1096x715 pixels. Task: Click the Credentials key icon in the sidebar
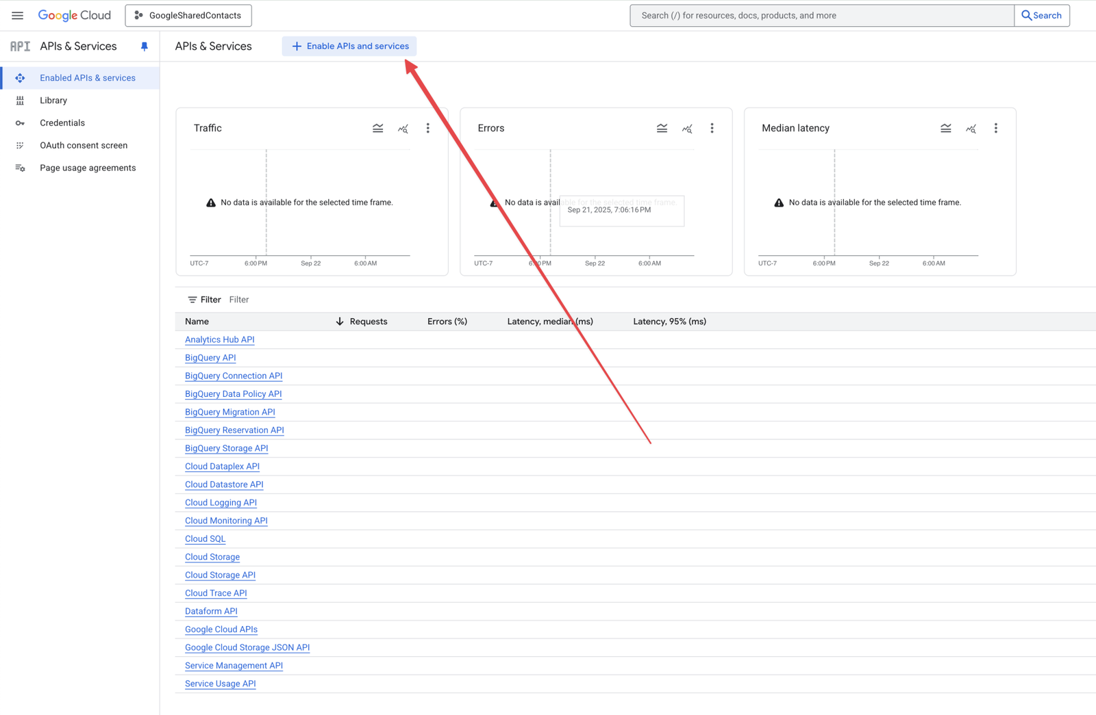20,123
